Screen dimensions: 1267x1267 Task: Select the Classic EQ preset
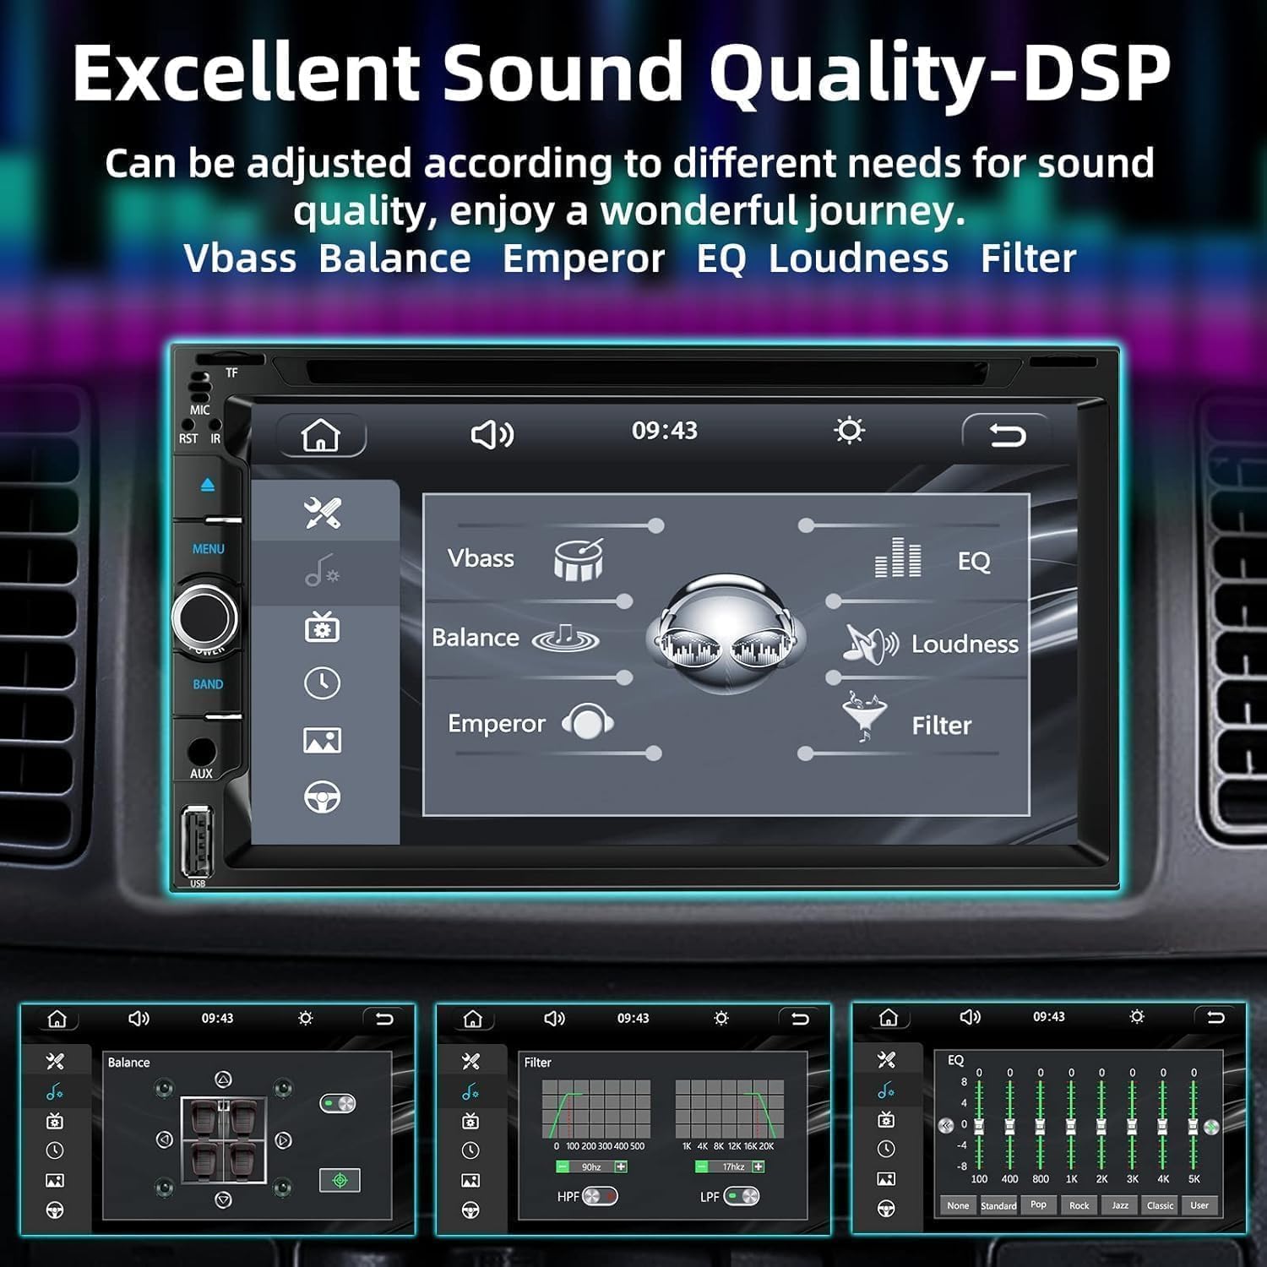click(x=1161, y=1205)
